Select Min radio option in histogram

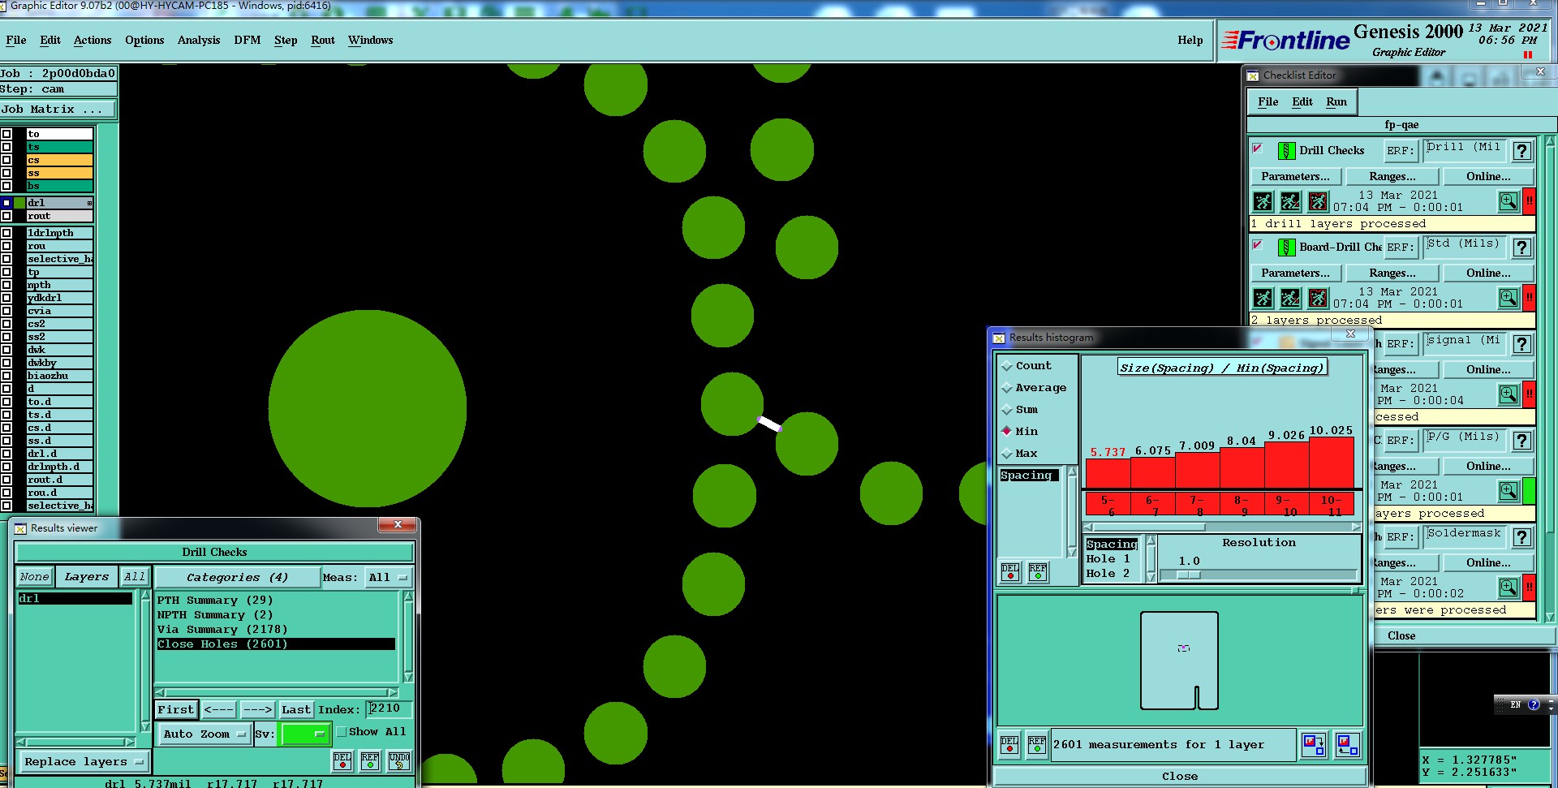tap(1007, 432)
